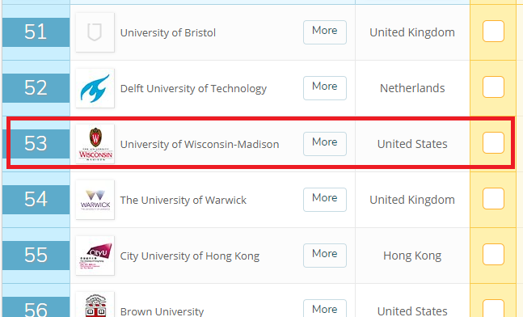Click the Brown University crest logo
The width and height of the screenshot is (523, 317).
click(x=95, y=304)
